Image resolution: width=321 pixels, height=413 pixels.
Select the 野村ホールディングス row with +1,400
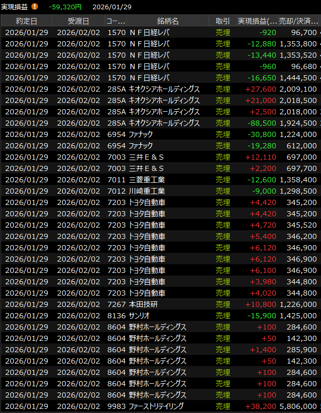pos(157,350)
